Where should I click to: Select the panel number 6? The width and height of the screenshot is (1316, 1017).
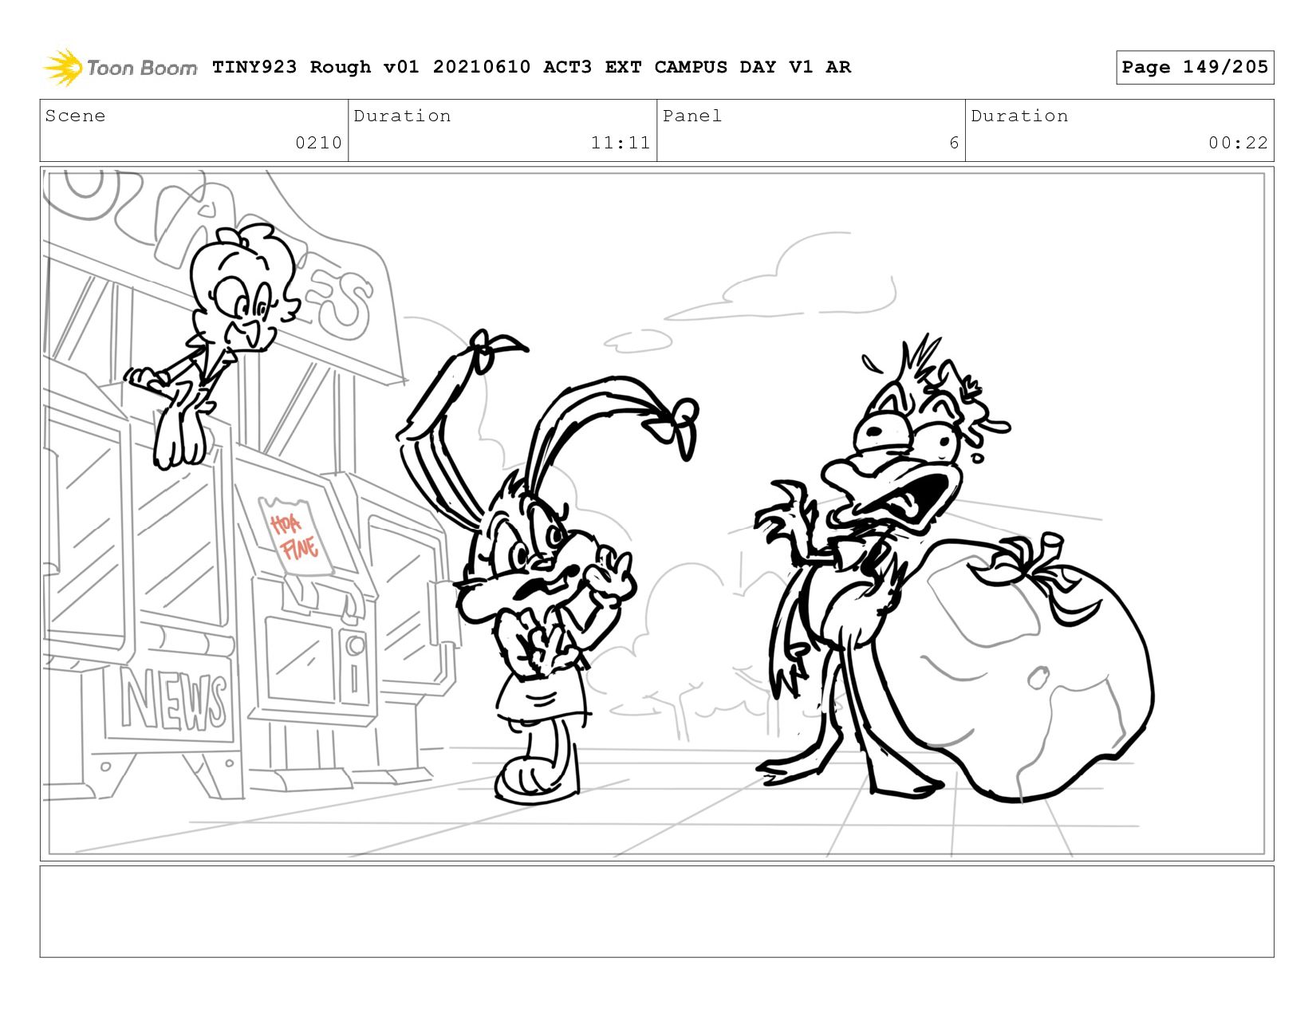tap(954, 143)
